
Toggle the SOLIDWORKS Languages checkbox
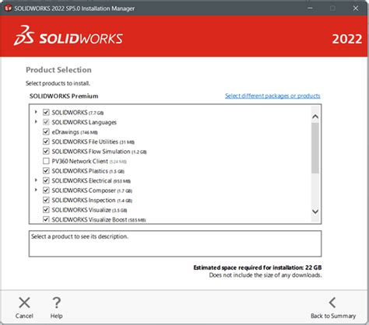(x=46, y=122)
